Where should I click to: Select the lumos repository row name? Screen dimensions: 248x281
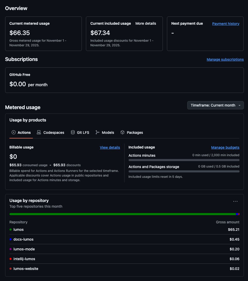19,230
